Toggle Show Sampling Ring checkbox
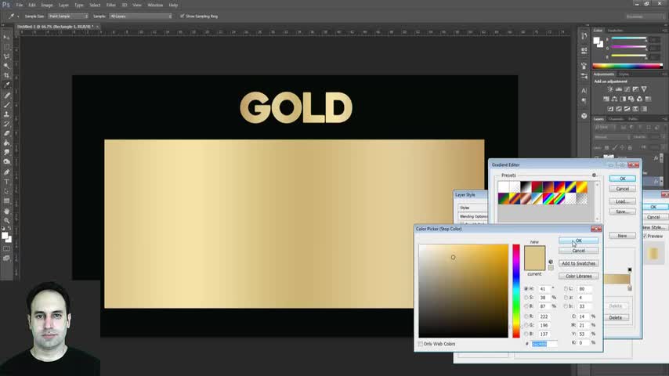Viewport: 669px width, 376px height. tap(183, 16)
